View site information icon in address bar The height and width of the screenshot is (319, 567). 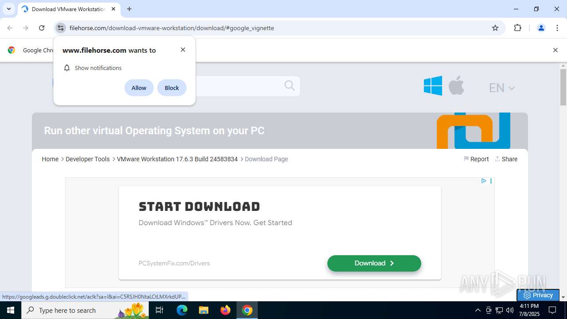[x=61, y=28]
